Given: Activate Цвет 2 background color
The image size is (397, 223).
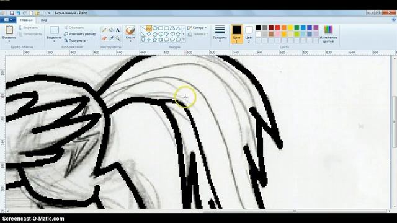Looking at the screenshot, I should (x=249, y=34).
